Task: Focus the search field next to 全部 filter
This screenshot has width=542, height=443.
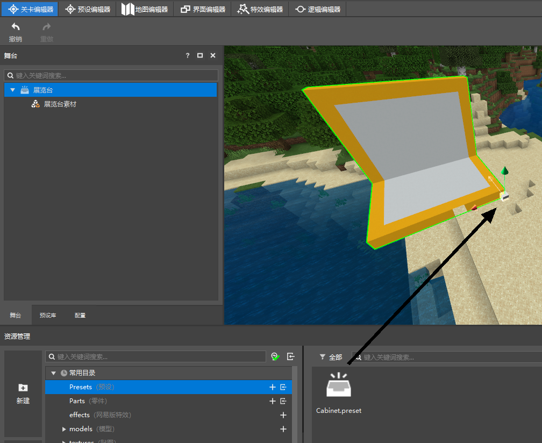Action: [x=447, y=357]
